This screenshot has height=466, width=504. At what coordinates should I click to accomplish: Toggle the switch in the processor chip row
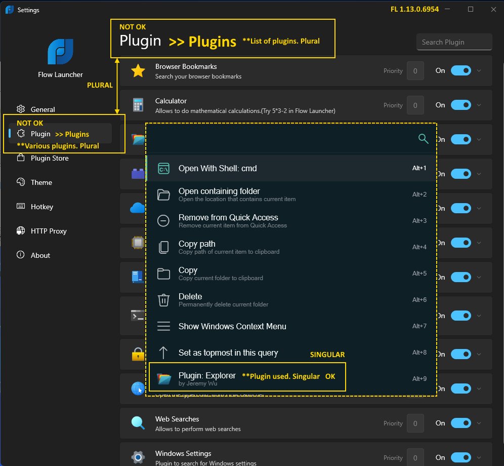click(461, 243)
